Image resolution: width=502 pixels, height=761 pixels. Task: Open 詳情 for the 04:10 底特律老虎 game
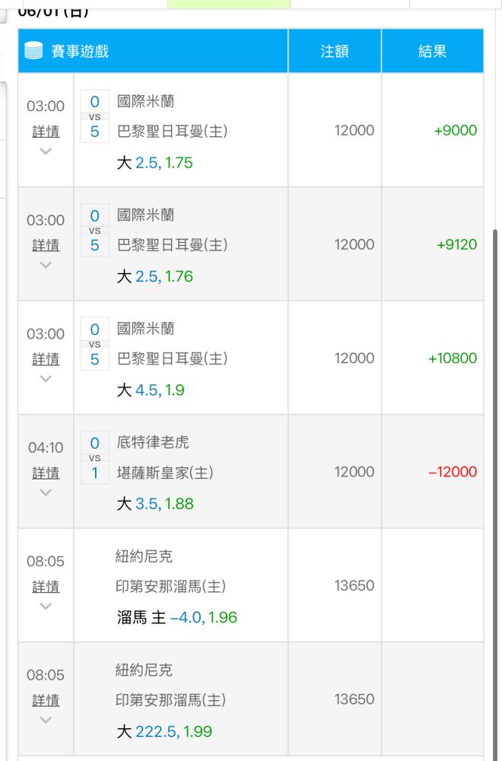(46, 473)
